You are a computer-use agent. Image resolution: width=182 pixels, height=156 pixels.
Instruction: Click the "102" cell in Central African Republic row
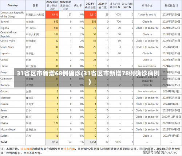pyautogui.click(x=52, y=34)
